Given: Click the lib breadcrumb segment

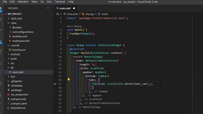Looking at the screenshot, I should 58,14.
